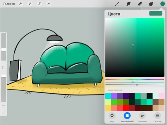Tap the redo arrow in sidebar
This screenshot has height=125, width=167.
(x=4, y=113)
